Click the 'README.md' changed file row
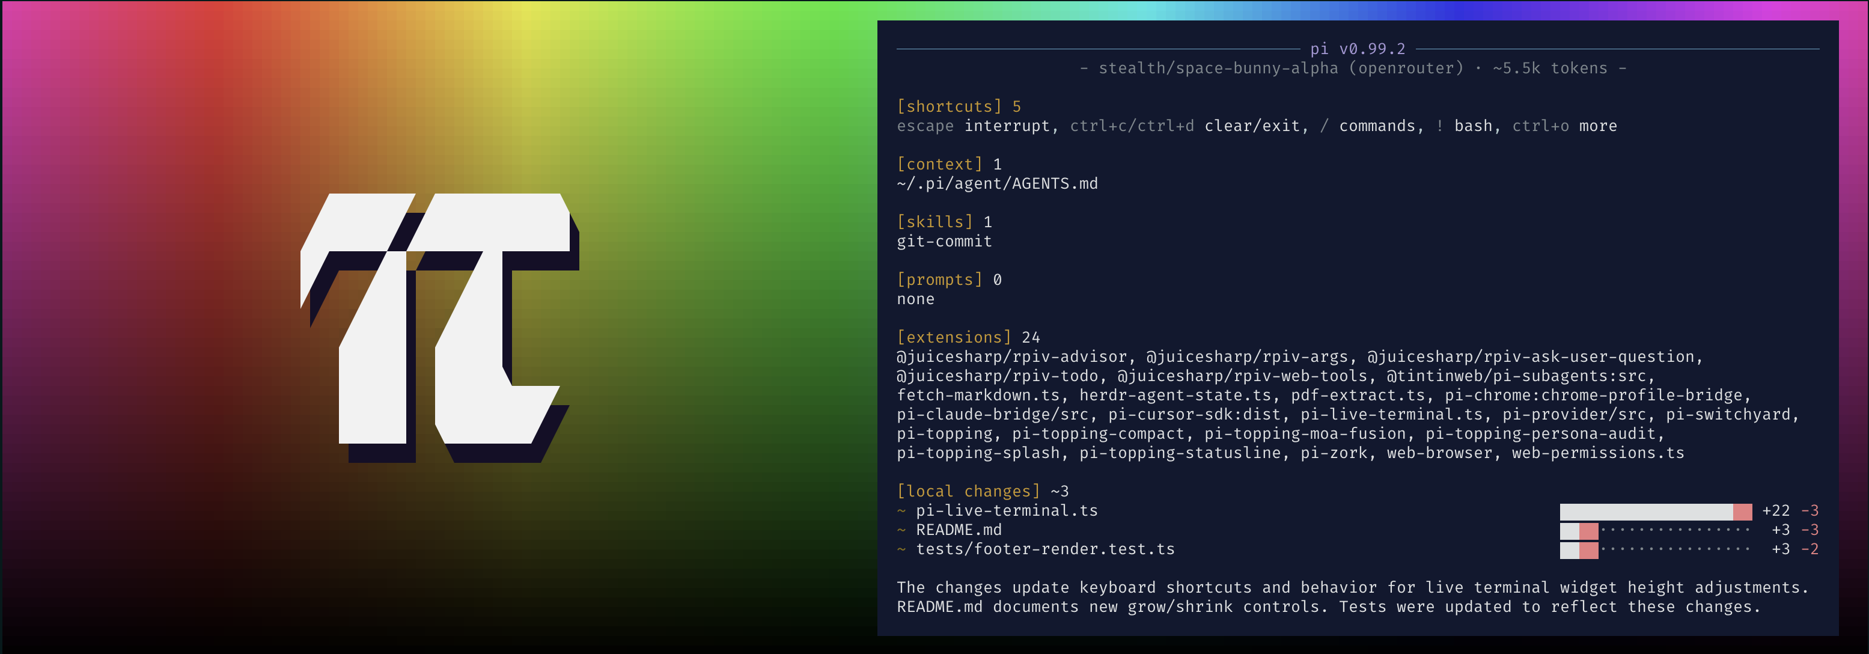 click(x=1358, y=531)
